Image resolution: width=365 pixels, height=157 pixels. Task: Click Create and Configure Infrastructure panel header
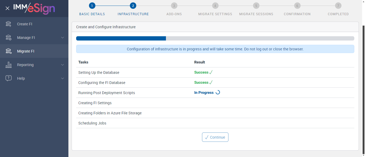pos(215,27)
